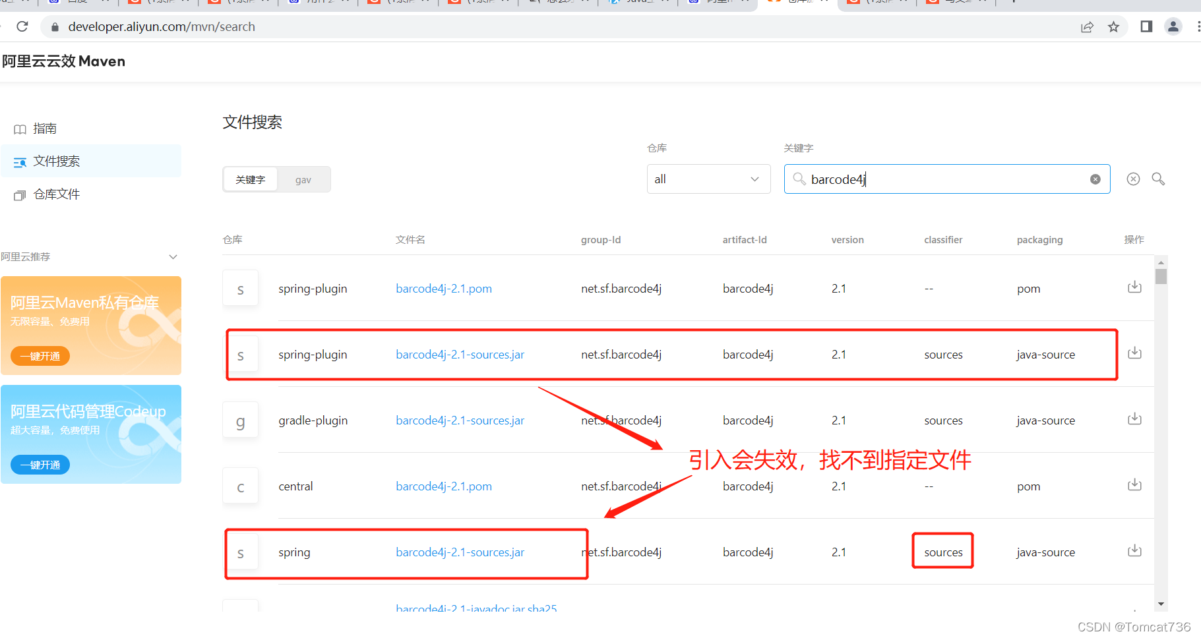
Task: Click the 仓库文件 sidebar icon
Action: (x=19, y=194)
